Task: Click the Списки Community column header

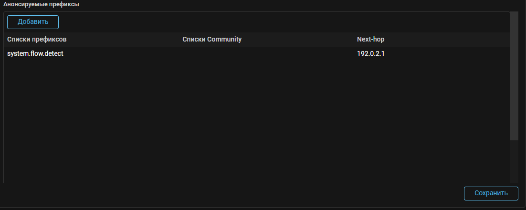Action: 212,39
